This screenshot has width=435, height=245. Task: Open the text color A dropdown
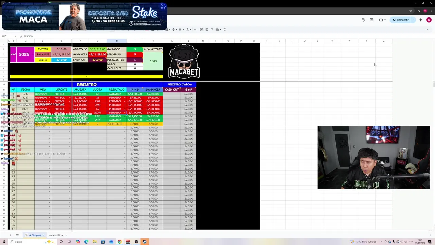pos(188,30)
